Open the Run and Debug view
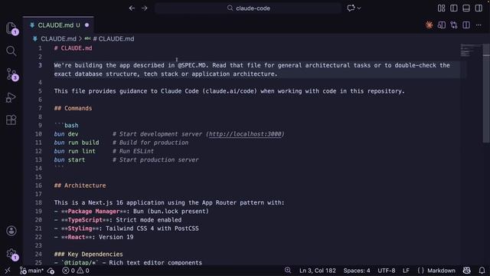Viewport: 490px width, 276px height. 11,97
